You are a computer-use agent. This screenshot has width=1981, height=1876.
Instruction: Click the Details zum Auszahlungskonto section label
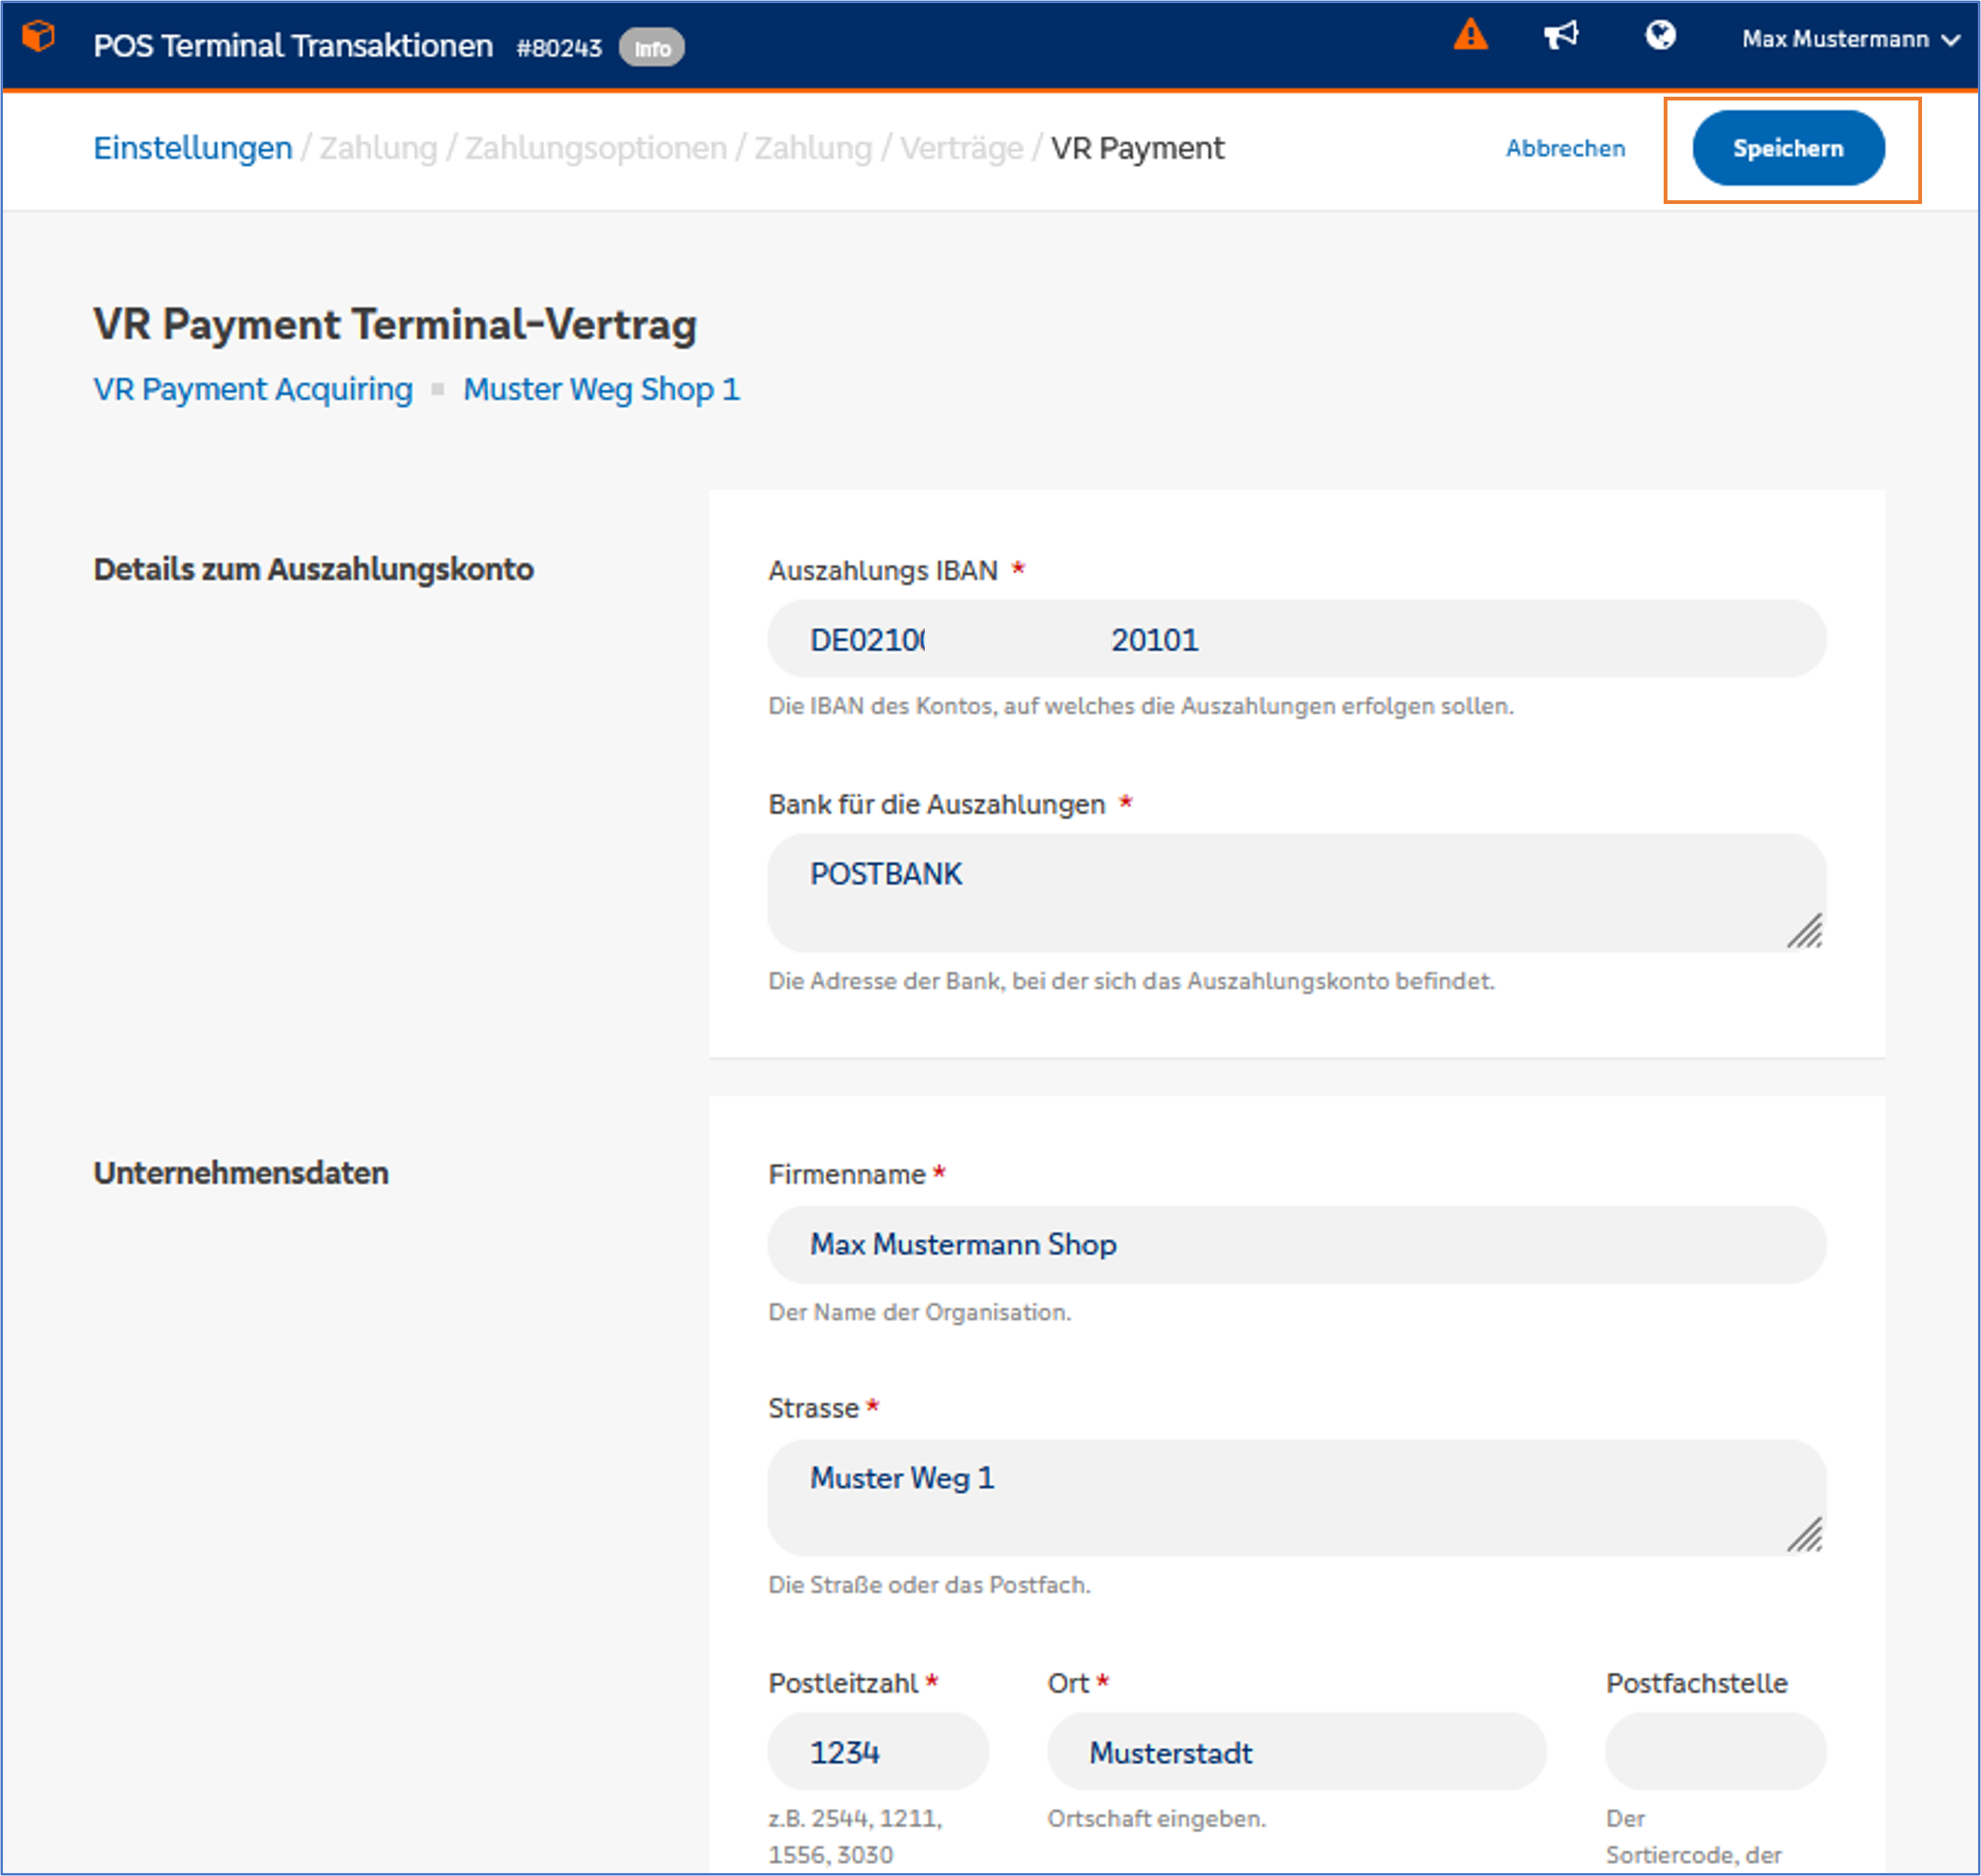pyautogui.click(x=313, y=569)
